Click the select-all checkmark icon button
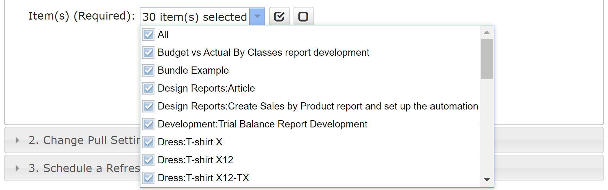Screen dimensions: 608x190 coord(279,16)
